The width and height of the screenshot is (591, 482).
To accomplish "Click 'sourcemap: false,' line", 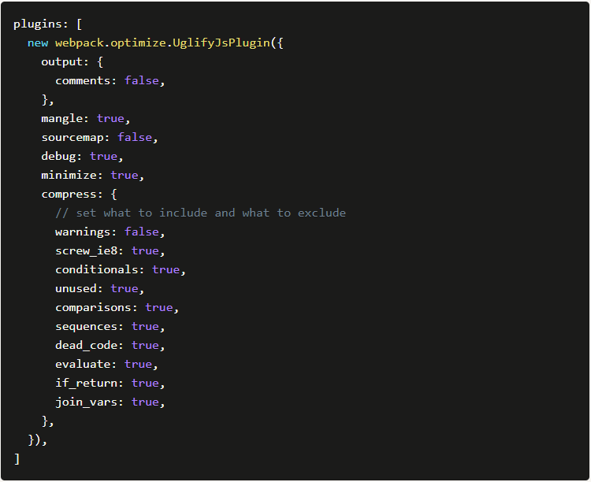I will click(99, 138).
